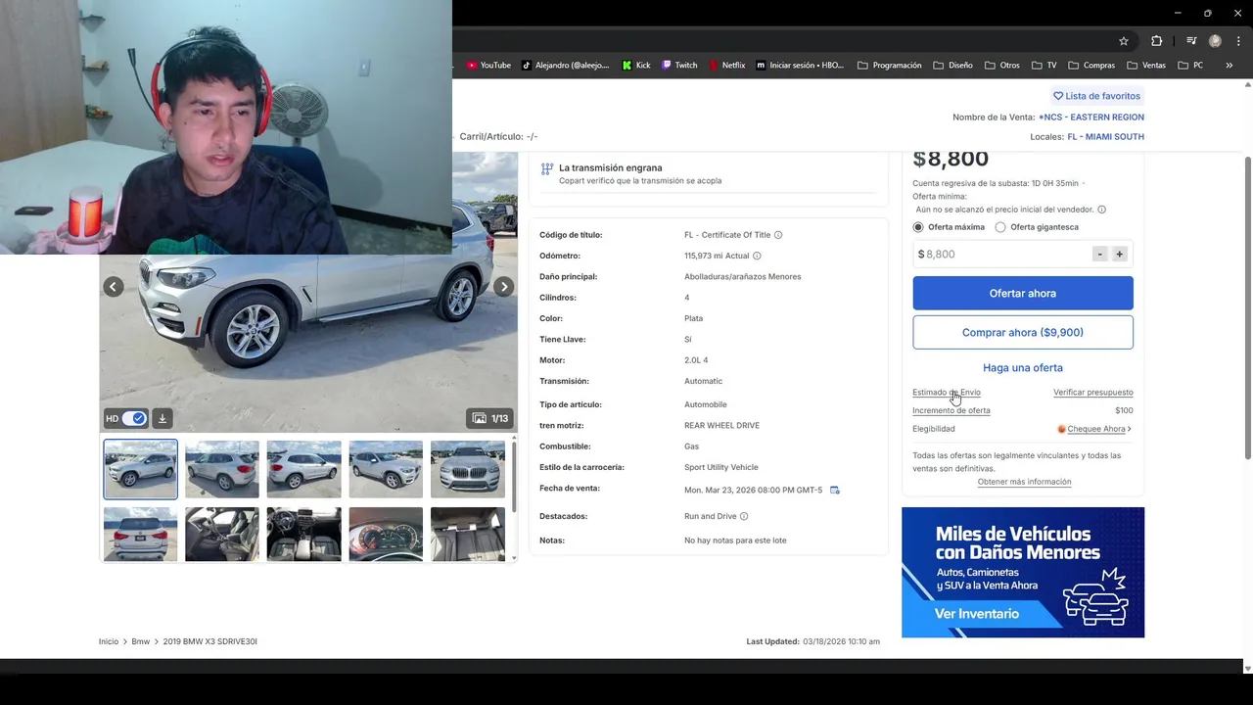Select the Abolladuras/arañazos Menores damage text
The width and height of the screenshot is (1253, 705).
point(743,277)
